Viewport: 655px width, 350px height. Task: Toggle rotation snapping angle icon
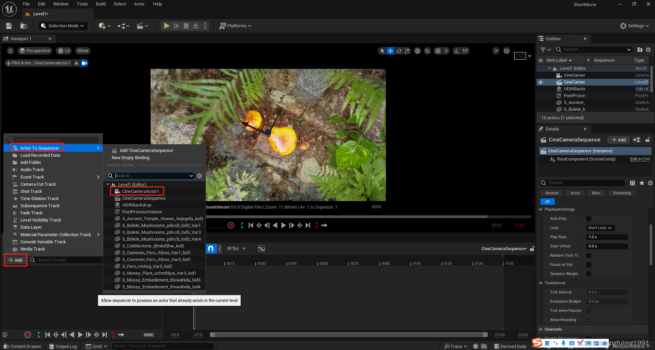coord(457,51)
